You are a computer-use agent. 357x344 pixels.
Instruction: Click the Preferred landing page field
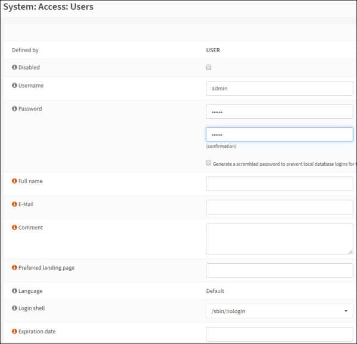coord(280,270)
